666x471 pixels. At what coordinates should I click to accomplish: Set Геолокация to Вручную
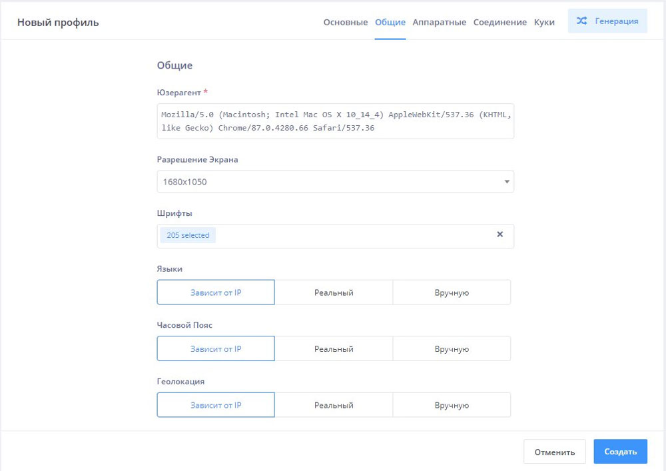pos(452,405)
